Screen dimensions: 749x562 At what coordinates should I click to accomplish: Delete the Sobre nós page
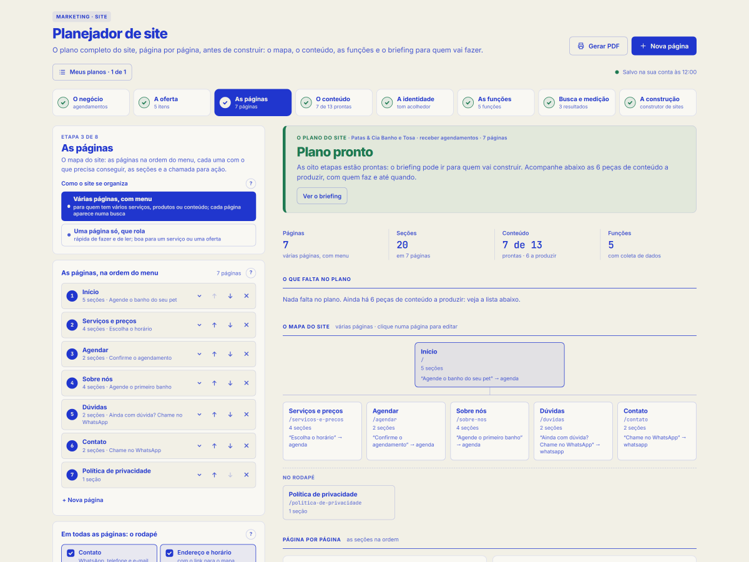pos(246,383)
